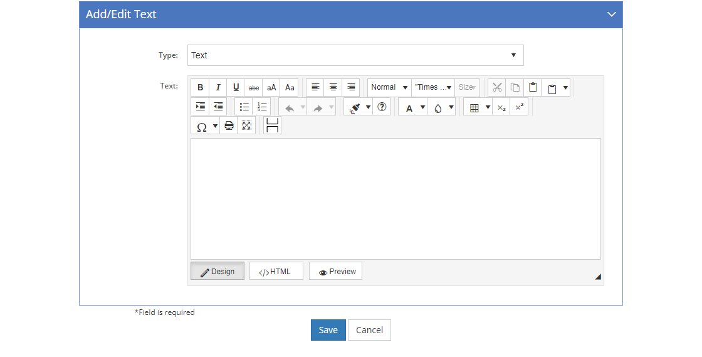Click the Aa capitalize icon
Screen dimensions: 702x357
pos(290,87)
